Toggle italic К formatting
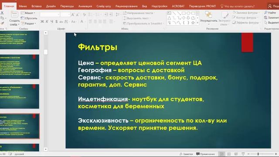The height and width of the screenshot is (157, 279). (47, 21)
